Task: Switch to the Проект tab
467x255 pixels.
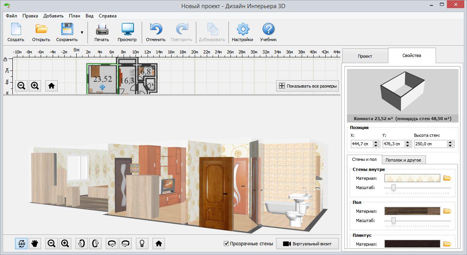Action: 365,56
